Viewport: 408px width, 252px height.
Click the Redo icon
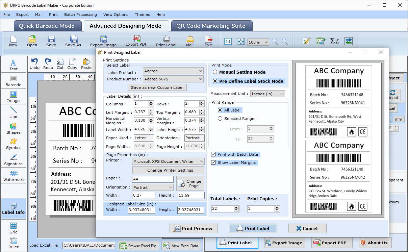coord(48,64)
